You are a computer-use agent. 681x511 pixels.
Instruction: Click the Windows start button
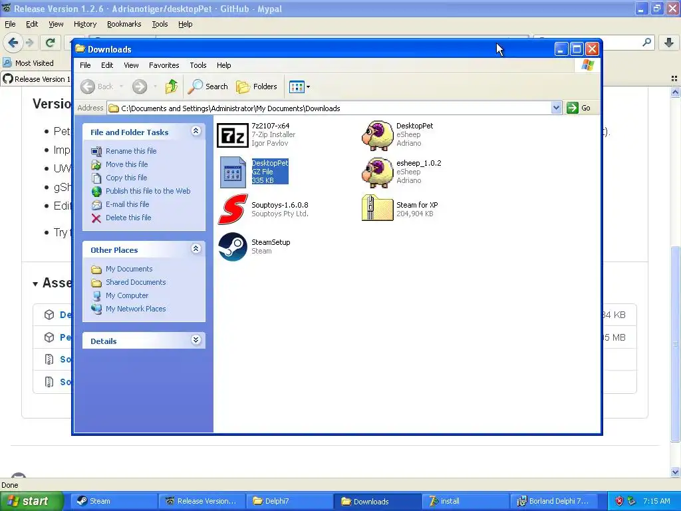coord(31,501)
